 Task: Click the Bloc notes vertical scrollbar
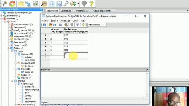(x=147, y=84)
